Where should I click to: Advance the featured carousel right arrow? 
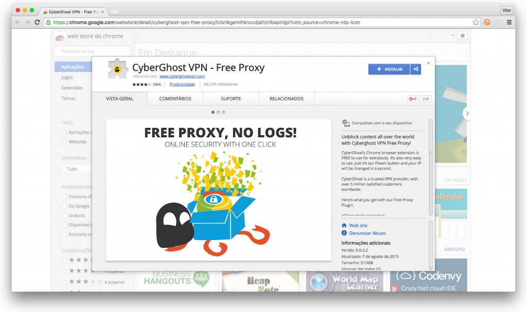coord(466,114)
